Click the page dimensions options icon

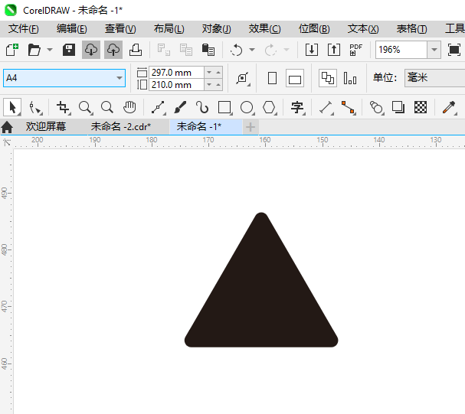(x=243, y=78)
